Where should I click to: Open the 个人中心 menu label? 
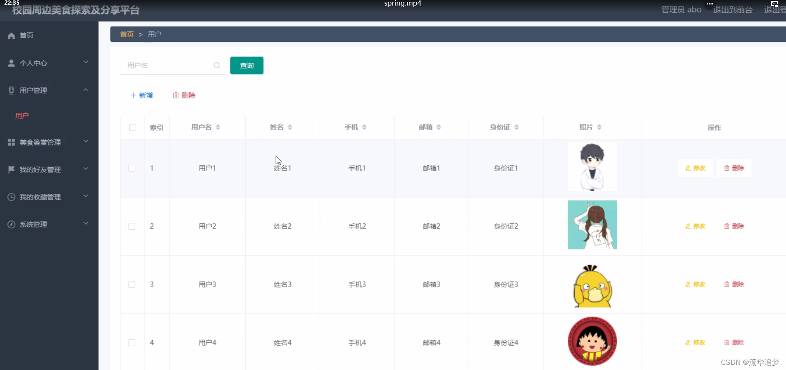pyautogui.click(x=33, y=63)
